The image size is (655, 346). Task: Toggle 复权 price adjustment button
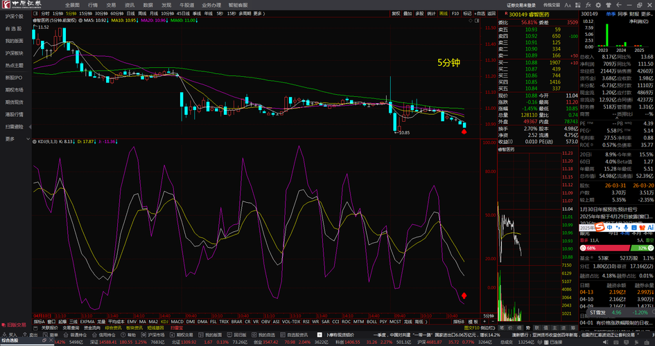point(396,13)
